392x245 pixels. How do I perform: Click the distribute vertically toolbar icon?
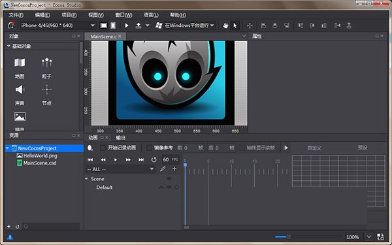tap(349, 25)
